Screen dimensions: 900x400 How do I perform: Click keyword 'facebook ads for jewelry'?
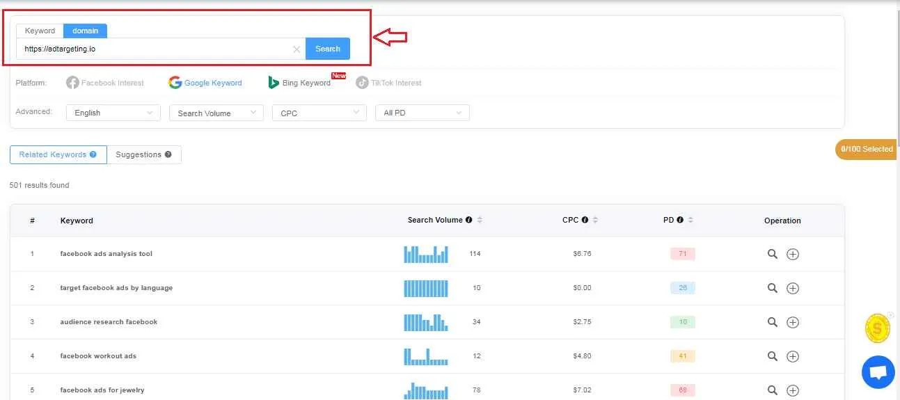coord(102,390)
